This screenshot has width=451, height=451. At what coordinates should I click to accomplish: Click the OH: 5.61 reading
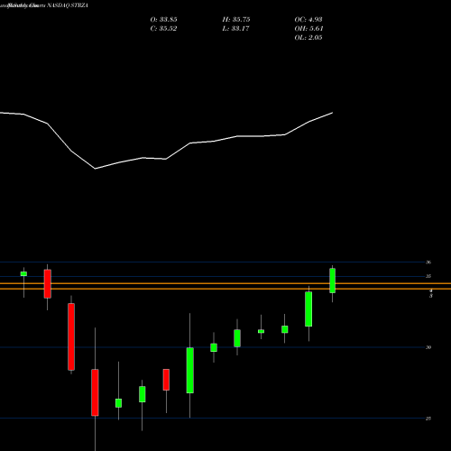[x=308, y=29]
